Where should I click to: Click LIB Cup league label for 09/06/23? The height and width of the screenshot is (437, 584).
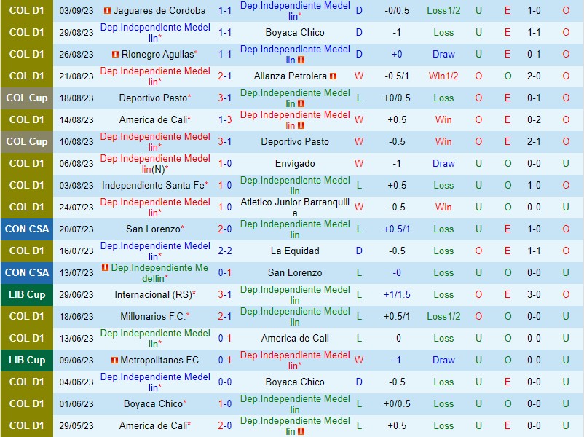tap(27, 361)
